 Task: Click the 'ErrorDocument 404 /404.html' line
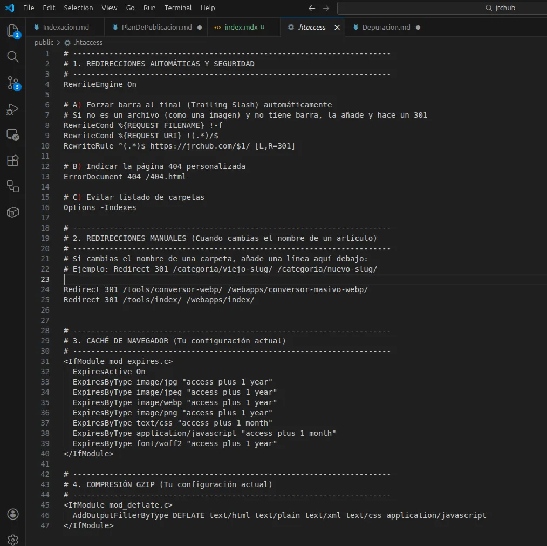click(x=125, y=177)
